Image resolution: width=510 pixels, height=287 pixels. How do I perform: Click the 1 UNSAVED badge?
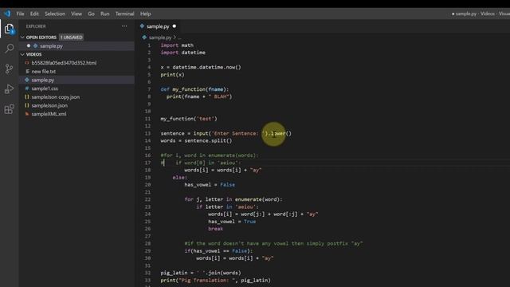[72, 37]
